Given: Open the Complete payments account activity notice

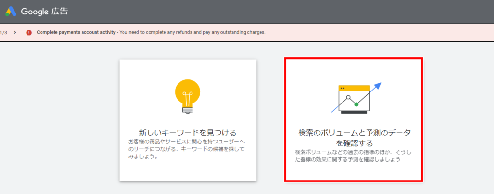Looking at the screenshot, I should [x=76, y=32].
